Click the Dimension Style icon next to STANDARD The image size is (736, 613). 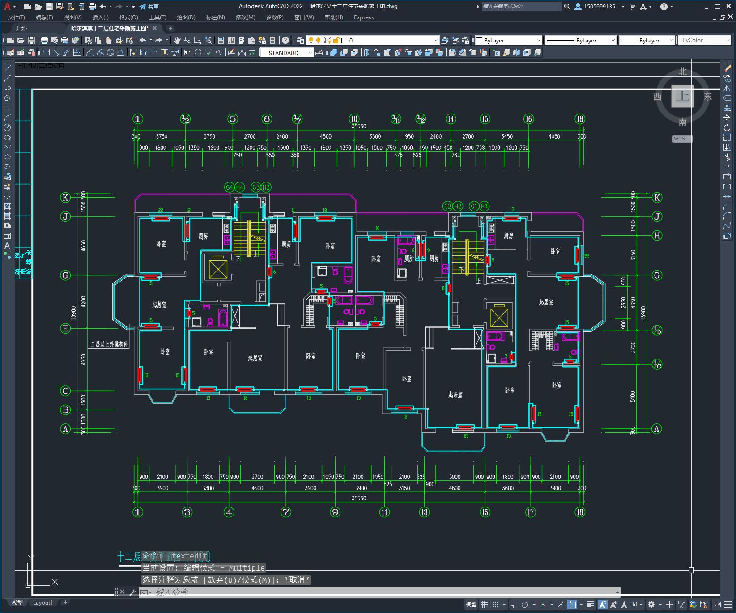[319, 52]
